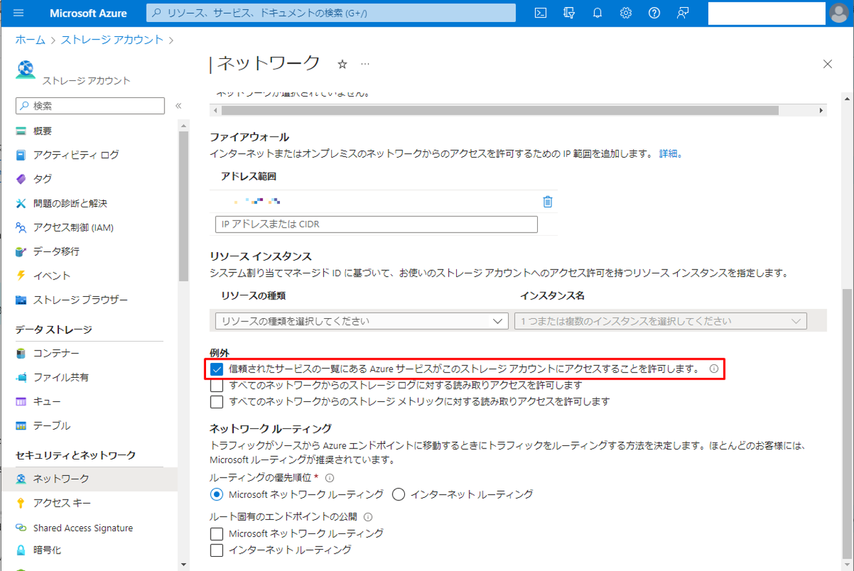Select インターネット ルーティング radio option

(x=398, y=495)
